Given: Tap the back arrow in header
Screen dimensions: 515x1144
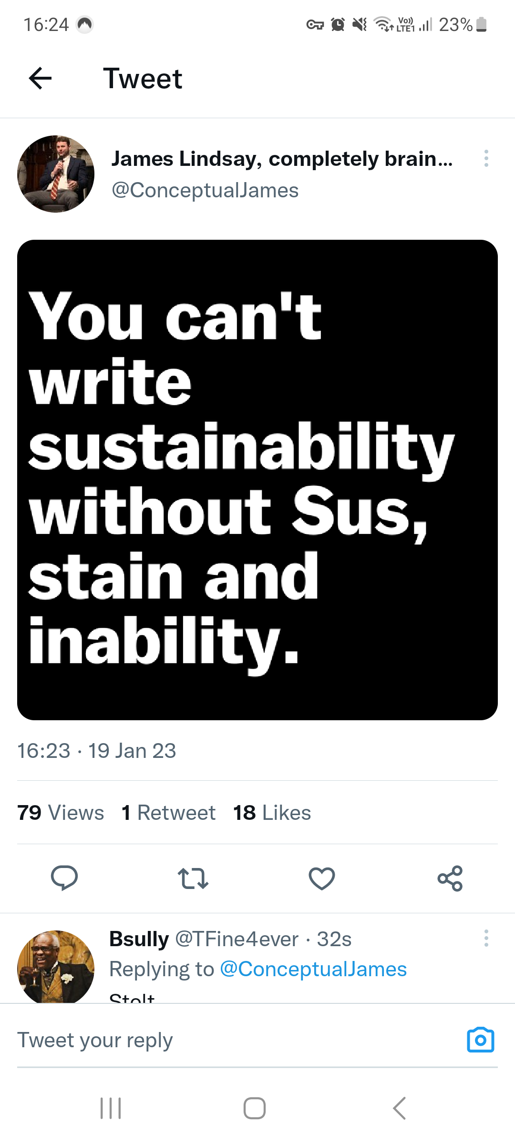Looking at the screenshot, I should [x=41, y=79].
